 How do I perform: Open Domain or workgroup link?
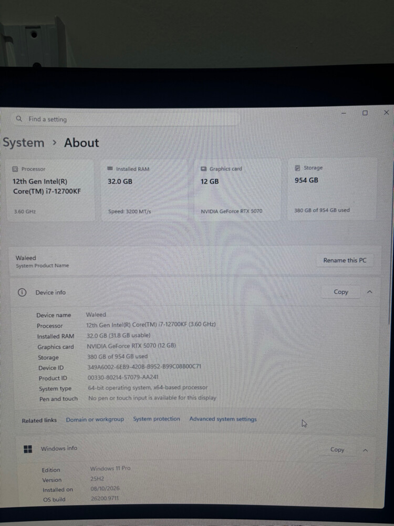click(x=95, y=419)
